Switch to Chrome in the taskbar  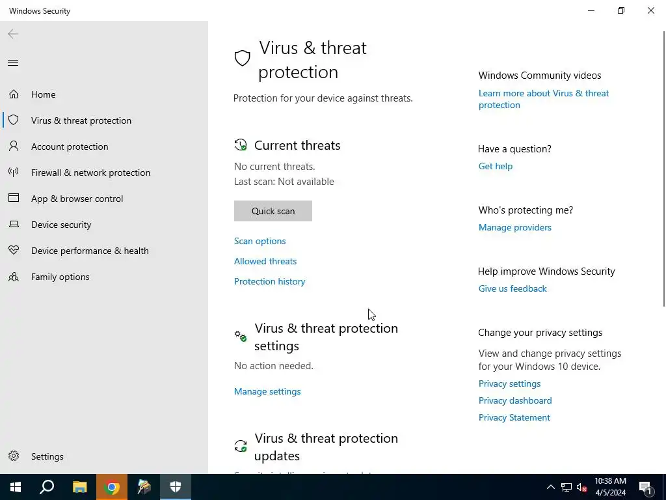point(111,487)
